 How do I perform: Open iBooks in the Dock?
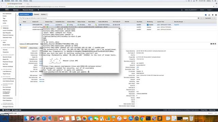coord(125,118)
